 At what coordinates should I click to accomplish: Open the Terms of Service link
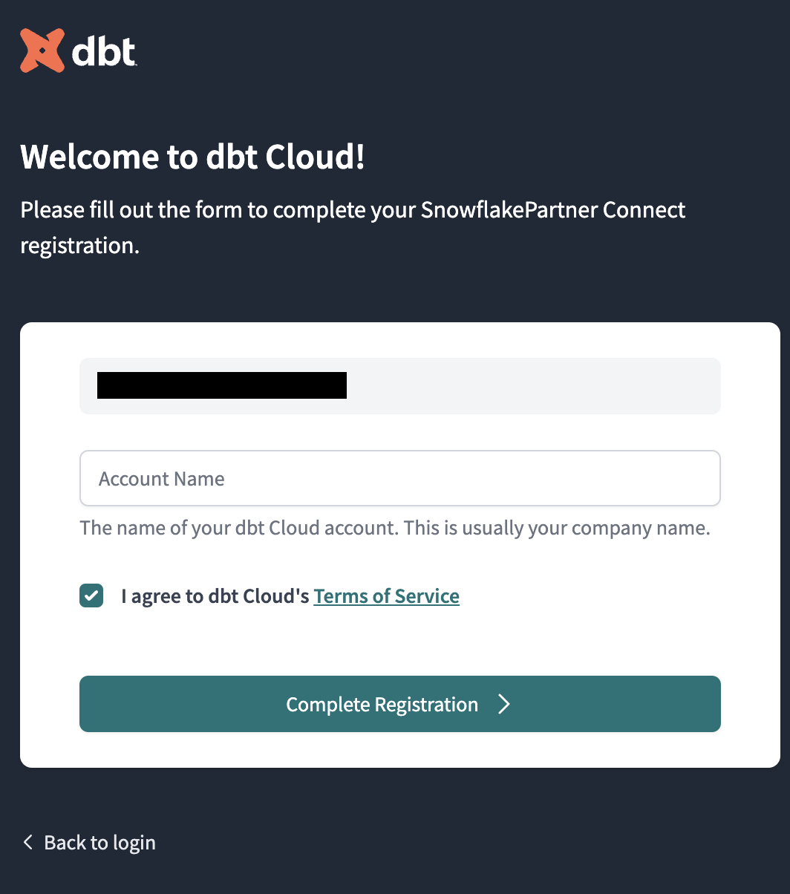point(386,596)
